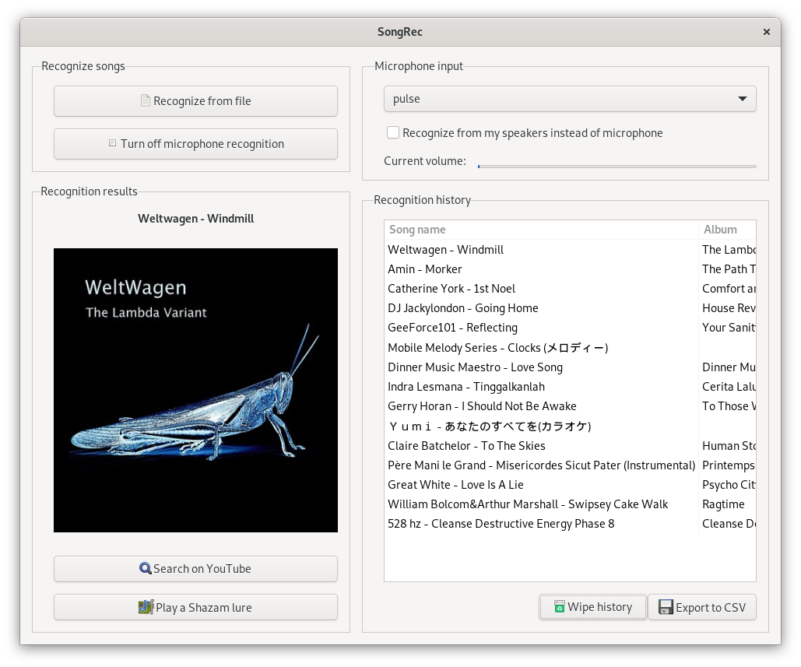Click the Album column header

[727, 230]
